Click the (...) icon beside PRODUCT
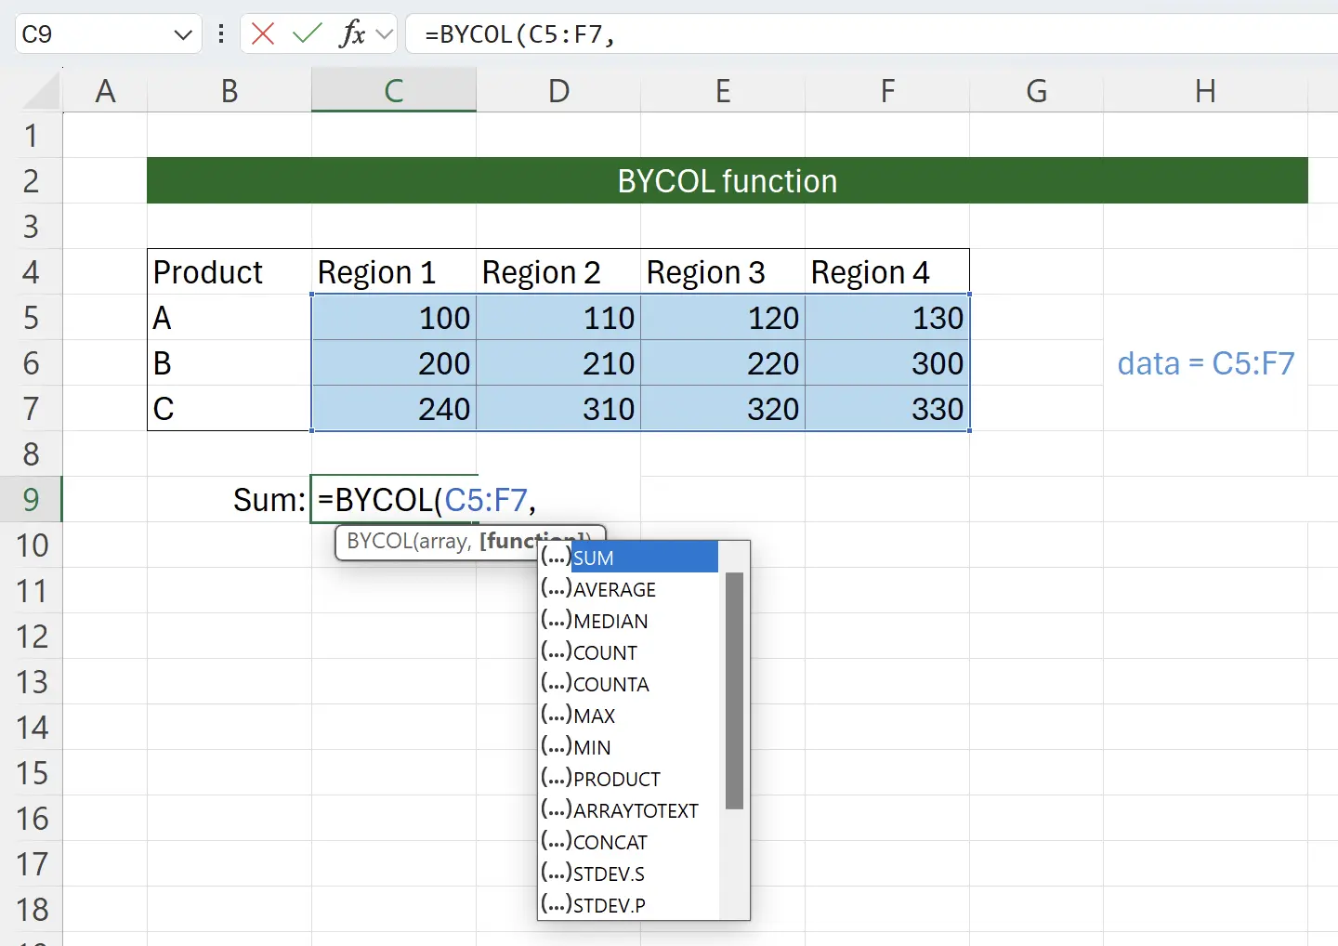Screen dimensions: 1338x946 point(556,778)
